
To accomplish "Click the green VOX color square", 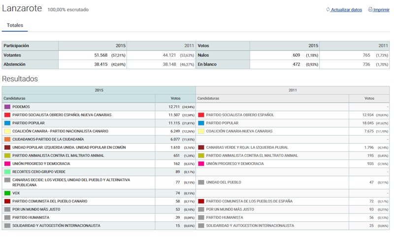I will click(7, 193).
